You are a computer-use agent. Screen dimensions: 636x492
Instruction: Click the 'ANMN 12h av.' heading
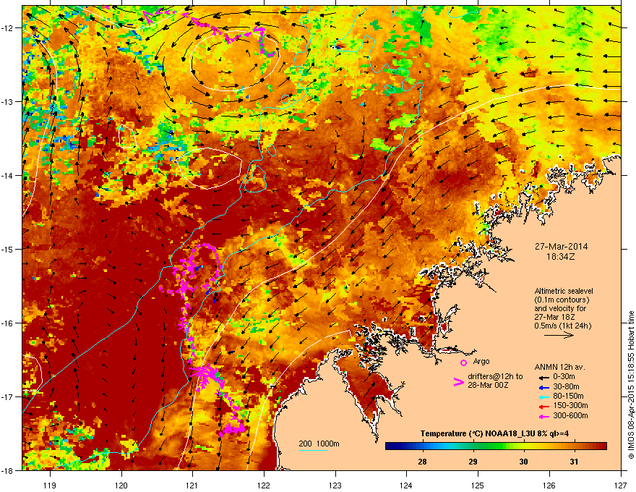[559, 367]
